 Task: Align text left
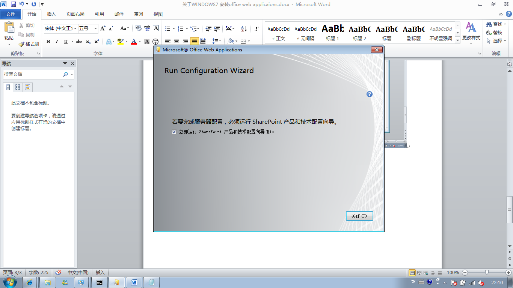(168, 41)
